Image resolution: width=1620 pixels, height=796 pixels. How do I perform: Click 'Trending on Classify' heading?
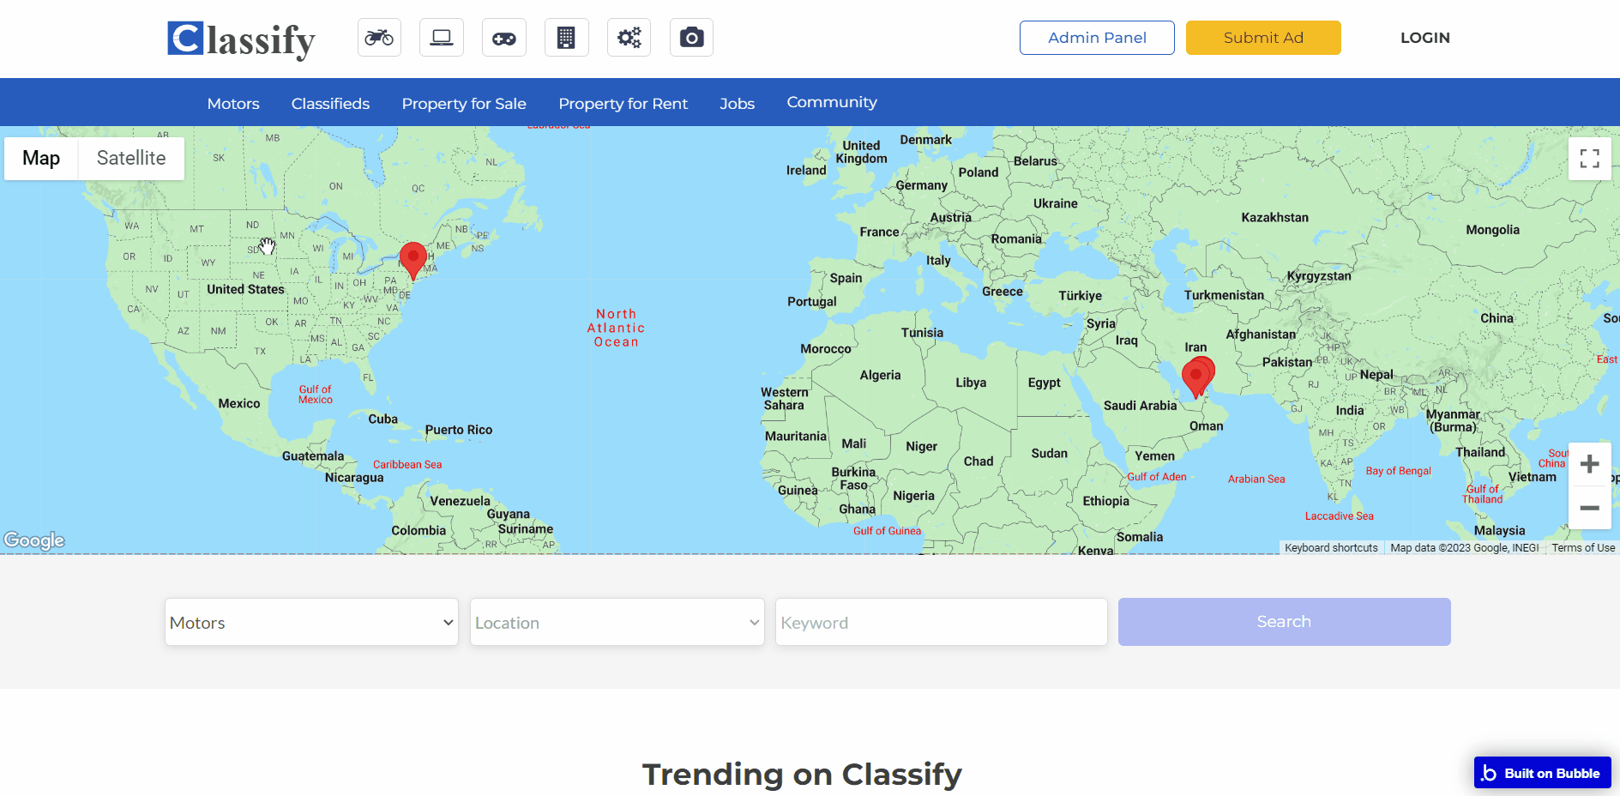click(802, 774)
